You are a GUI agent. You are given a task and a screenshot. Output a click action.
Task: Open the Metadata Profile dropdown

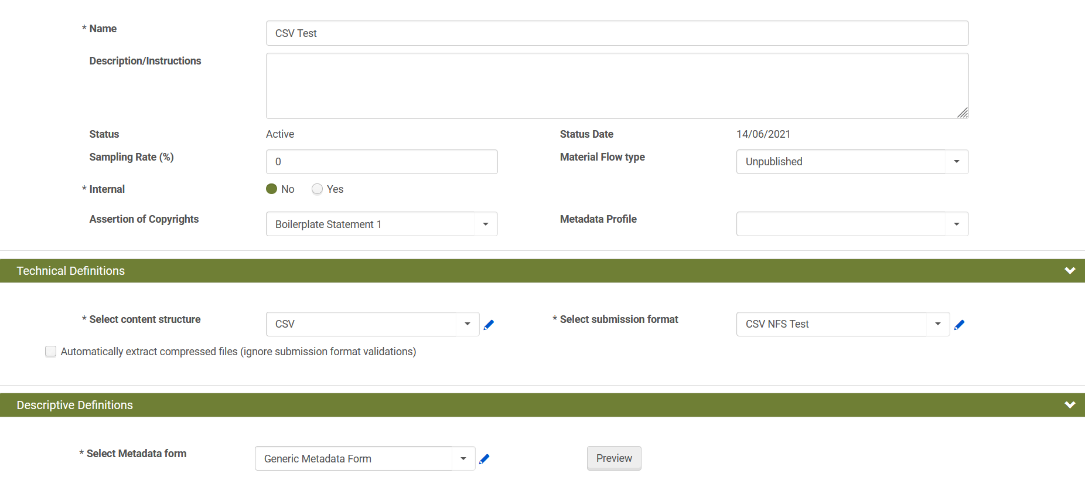[956, 224]
